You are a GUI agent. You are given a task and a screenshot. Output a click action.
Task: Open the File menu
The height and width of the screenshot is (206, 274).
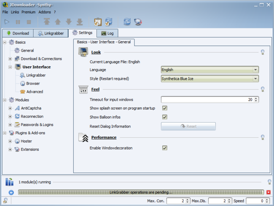tap(5, 12)
